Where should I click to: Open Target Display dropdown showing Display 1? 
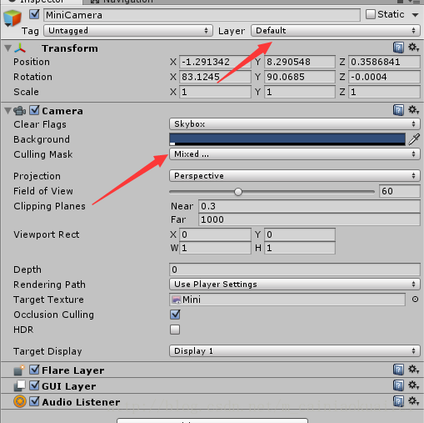click(295, 351)
